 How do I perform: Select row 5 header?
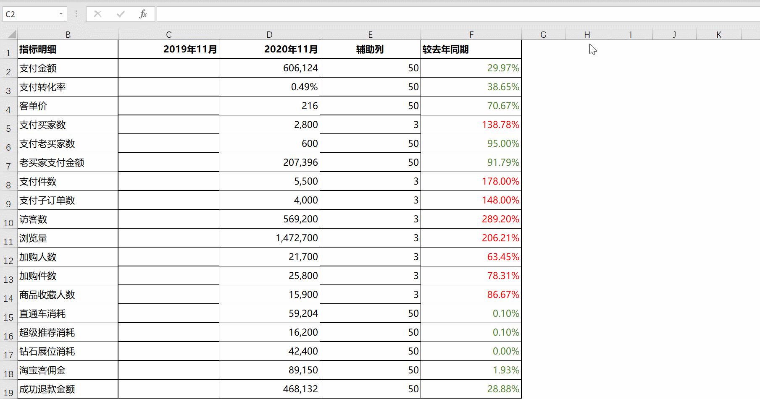click(x=8, y=125)
